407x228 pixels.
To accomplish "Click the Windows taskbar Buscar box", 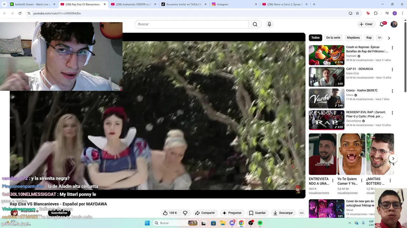I will tap(176, 223).
